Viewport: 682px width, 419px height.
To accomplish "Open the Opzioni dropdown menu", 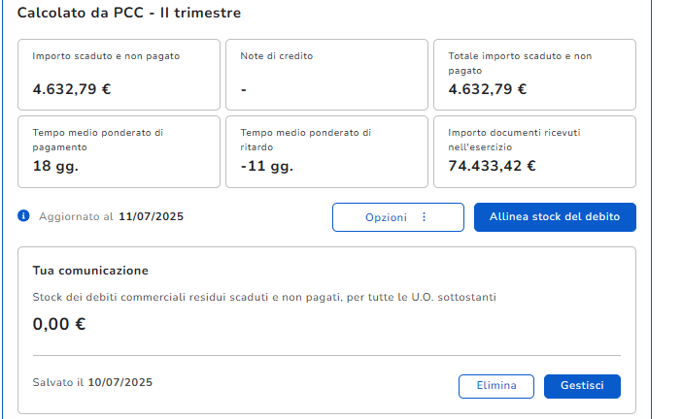I will pyautogui.click(x=397, y=217).
